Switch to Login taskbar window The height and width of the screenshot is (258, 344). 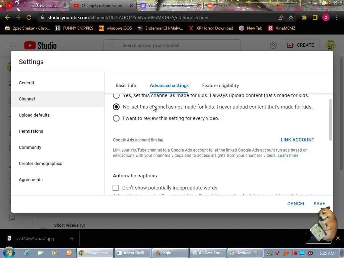coord(170,253)
